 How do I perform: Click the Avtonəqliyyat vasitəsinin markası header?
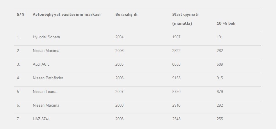pyautogui.click(x=67, y=15)
